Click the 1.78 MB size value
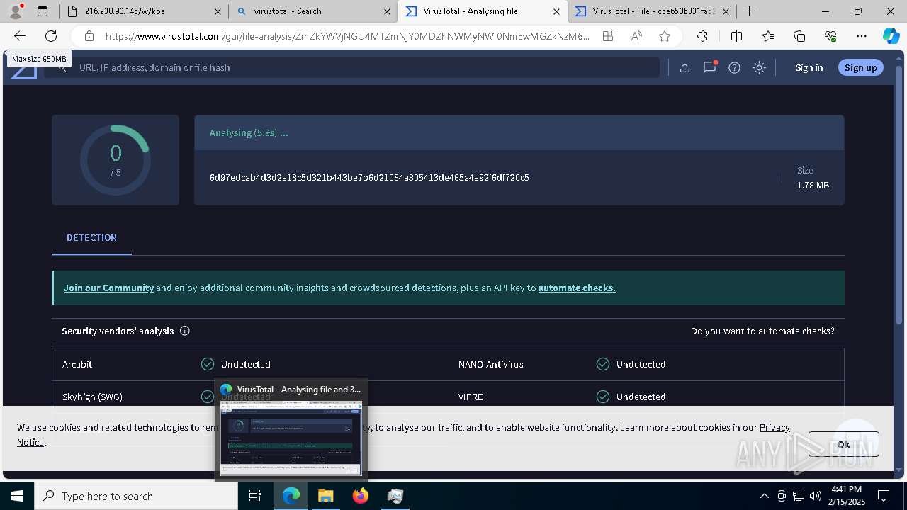The width and height of the screenshot is (907, 510). [813, 185]
